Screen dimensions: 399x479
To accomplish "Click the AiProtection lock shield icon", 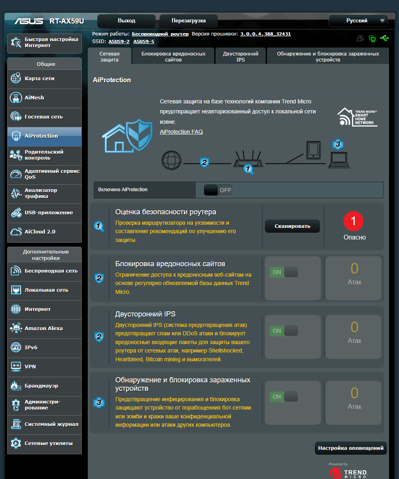I will (x=16, y=136).
